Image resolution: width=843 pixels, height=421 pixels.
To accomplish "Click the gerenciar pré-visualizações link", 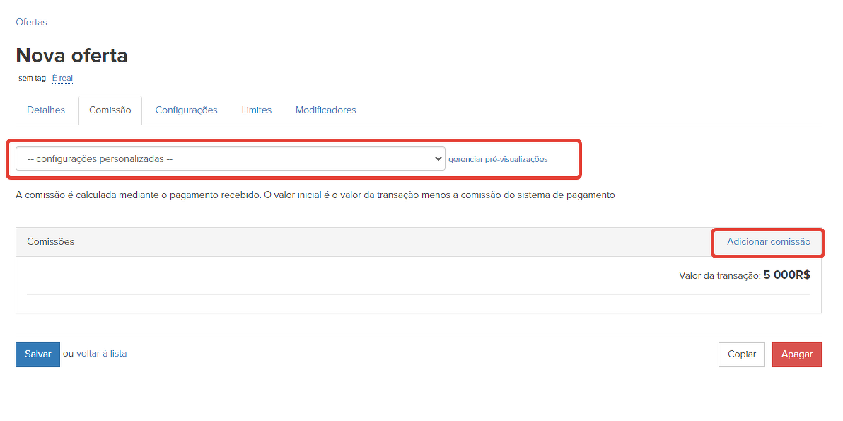I will click(x=498, y=159).
